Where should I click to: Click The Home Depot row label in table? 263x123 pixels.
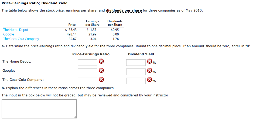pos(16,30)
